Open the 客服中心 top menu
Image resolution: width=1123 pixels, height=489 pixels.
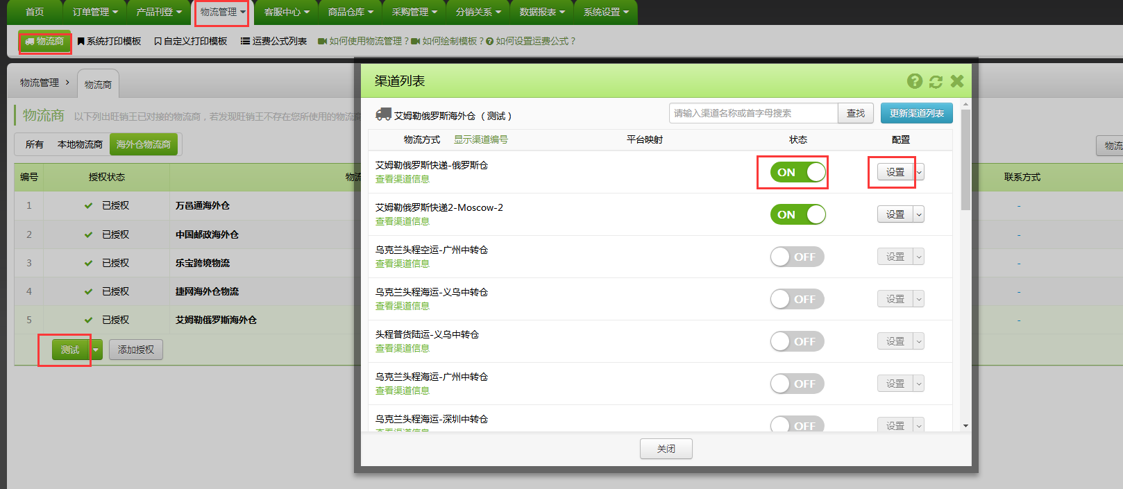click(287, 12)
